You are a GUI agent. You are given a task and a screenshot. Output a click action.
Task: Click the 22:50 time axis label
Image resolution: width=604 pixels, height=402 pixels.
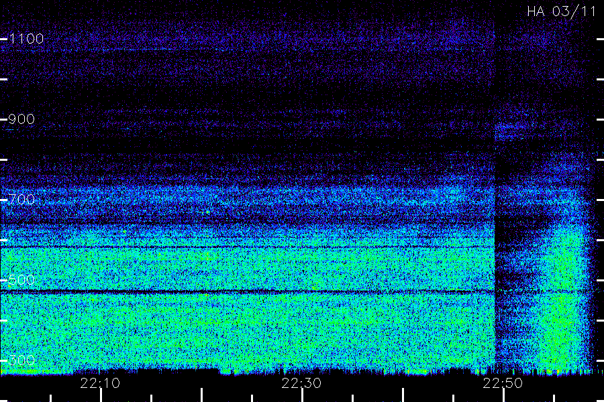point(503,383)
